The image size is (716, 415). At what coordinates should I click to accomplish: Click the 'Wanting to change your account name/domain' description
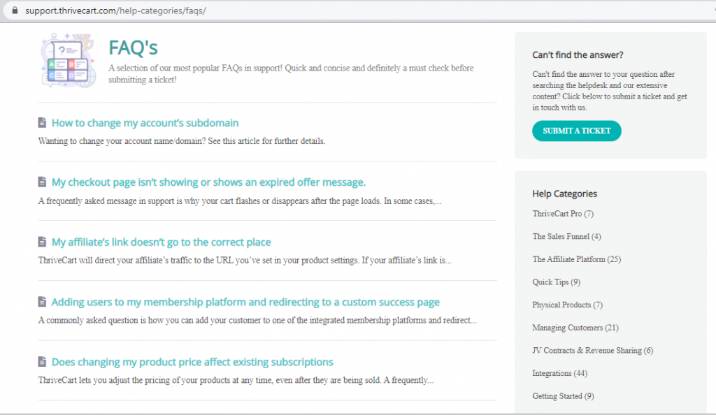coord(182,141)
